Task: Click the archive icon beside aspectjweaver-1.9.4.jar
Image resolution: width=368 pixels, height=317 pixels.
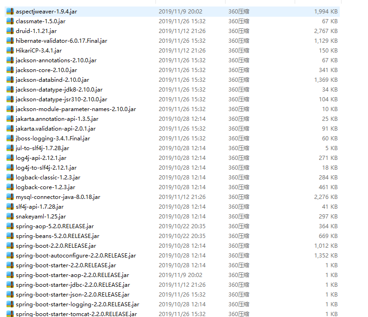Action: (x=10, y=12)
